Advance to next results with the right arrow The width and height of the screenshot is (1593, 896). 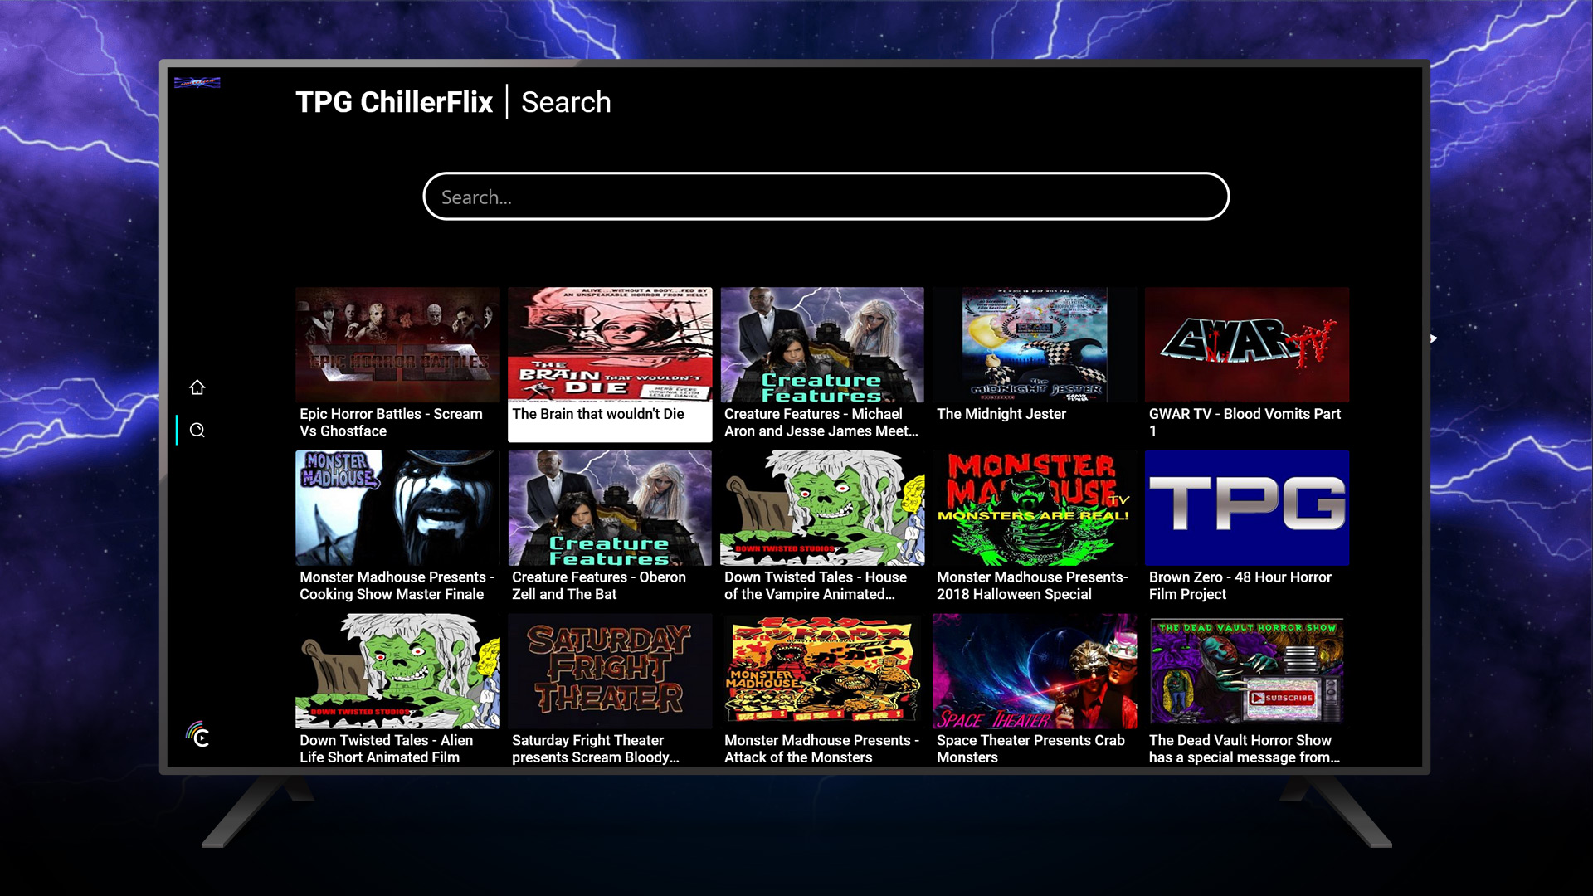pos(1434,338)
